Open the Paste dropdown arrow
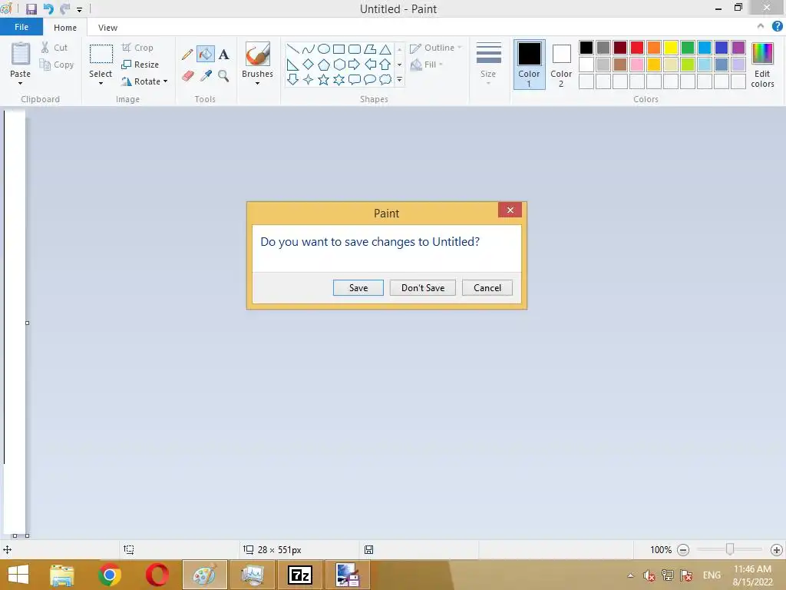 (20, 83)
